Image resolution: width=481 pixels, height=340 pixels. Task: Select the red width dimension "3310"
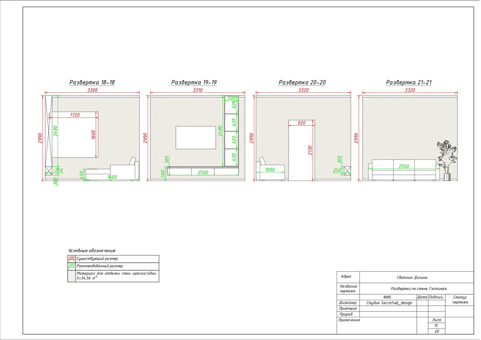click(198, 90)
